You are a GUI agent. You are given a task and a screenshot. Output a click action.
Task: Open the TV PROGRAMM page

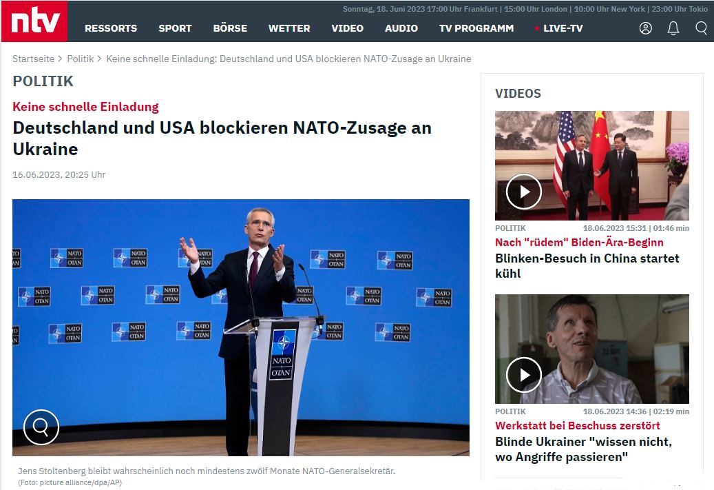coord(476,28)
